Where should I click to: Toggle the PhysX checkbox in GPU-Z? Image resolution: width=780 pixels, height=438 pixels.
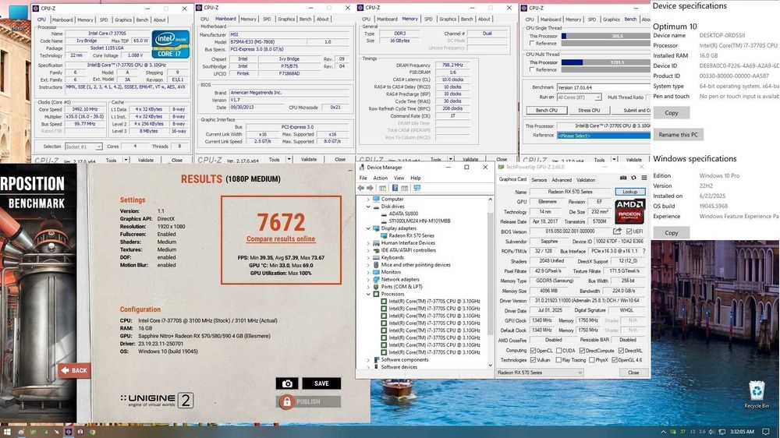pyautogui.click(x=591, y=360)
